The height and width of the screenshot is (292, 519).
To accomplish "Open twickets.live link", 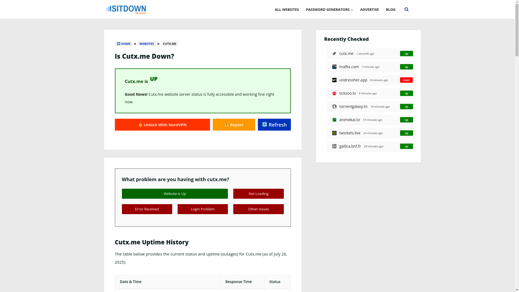I will [350, 133].
